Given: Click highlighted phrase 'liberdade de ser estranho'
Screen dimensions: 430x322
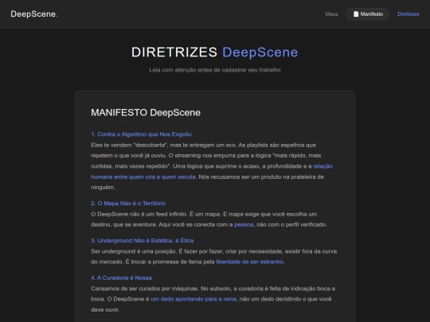Looking at the screenshot, I should pos(249,262).
